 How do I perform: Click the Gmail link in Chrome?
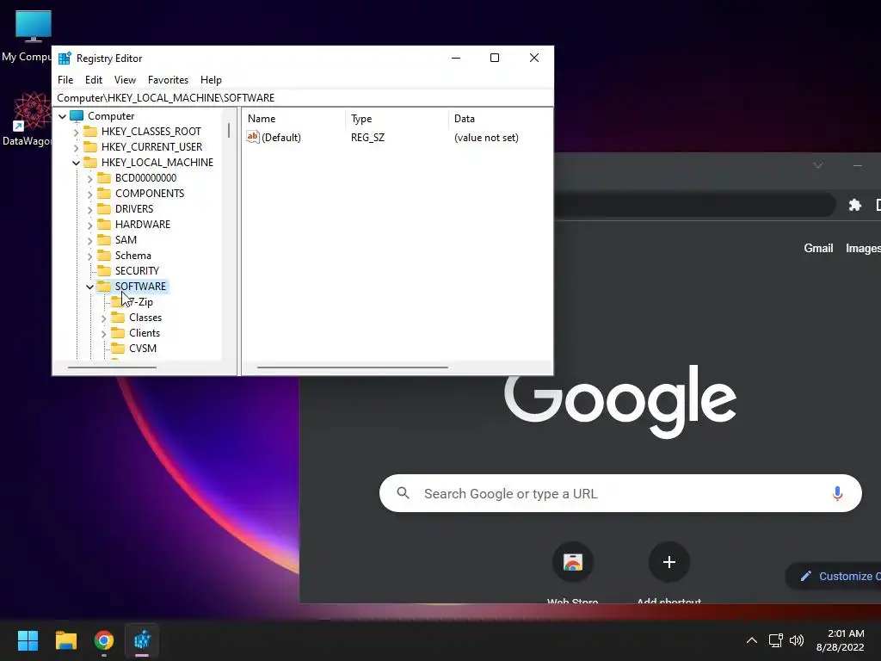point(818,248)
